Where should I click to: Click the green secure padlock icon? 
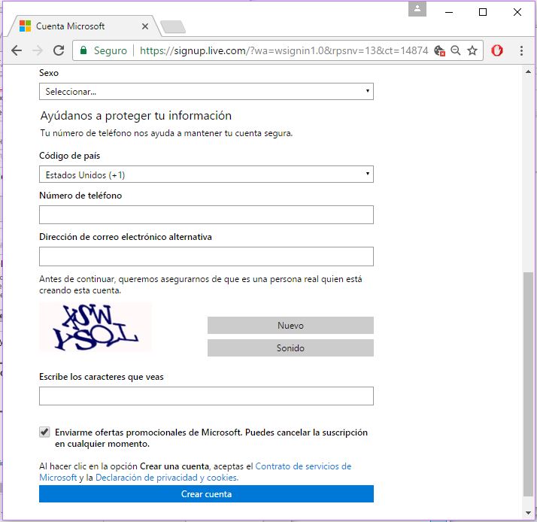(83, 50)
